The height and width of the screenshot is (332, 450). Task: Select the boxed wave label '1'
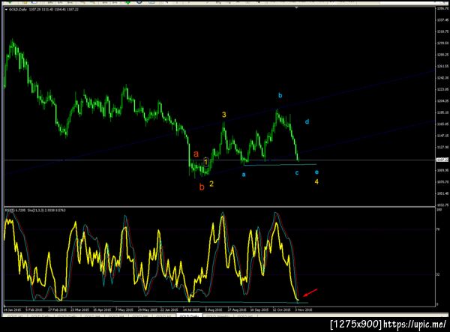[x=205, y=162]
